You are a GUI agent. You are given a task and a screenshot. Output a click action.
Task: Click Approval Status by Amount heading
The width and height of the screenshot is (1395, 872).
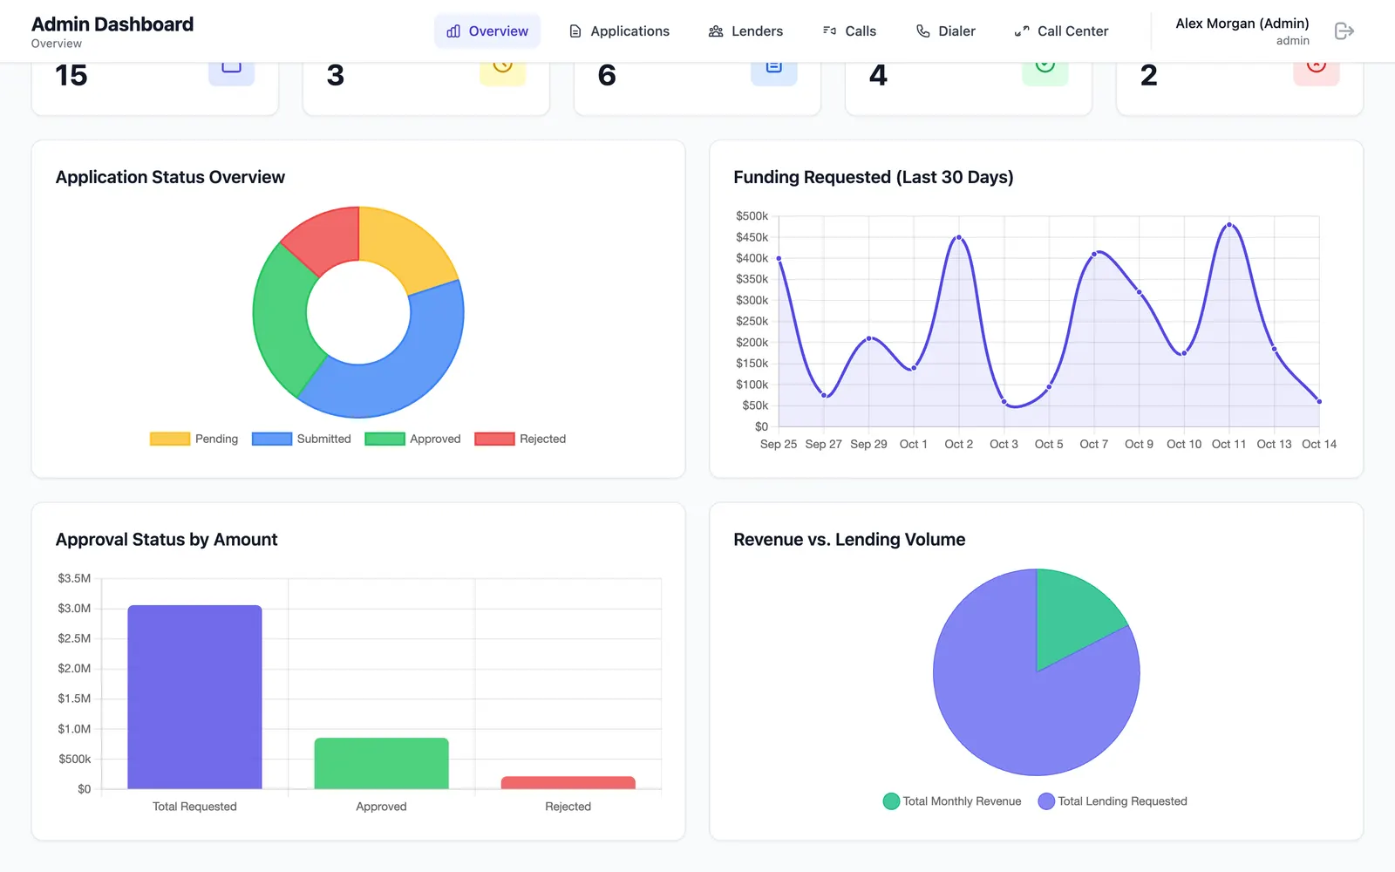pos(167,540)
